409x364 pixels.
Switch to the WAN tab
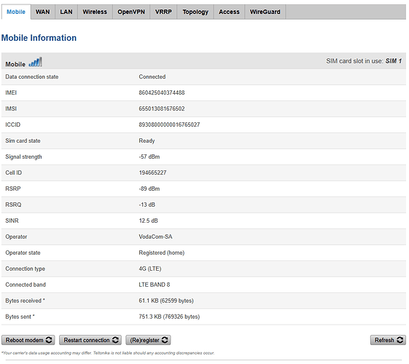43,12
